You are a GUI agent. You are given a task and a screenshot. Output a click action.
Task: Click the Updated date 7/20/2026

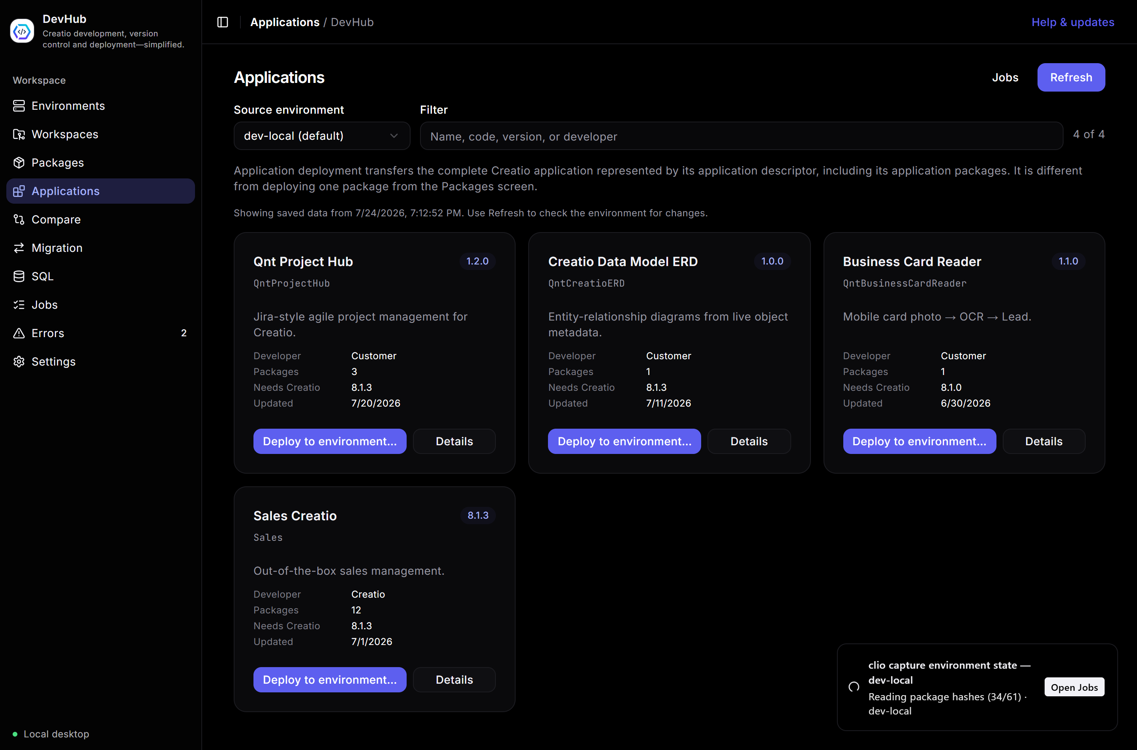(375, 403)
